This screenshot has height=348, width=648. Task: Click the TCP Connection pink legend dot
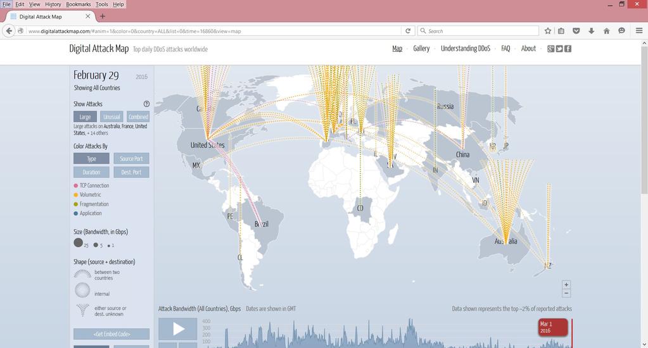[75, 186]
